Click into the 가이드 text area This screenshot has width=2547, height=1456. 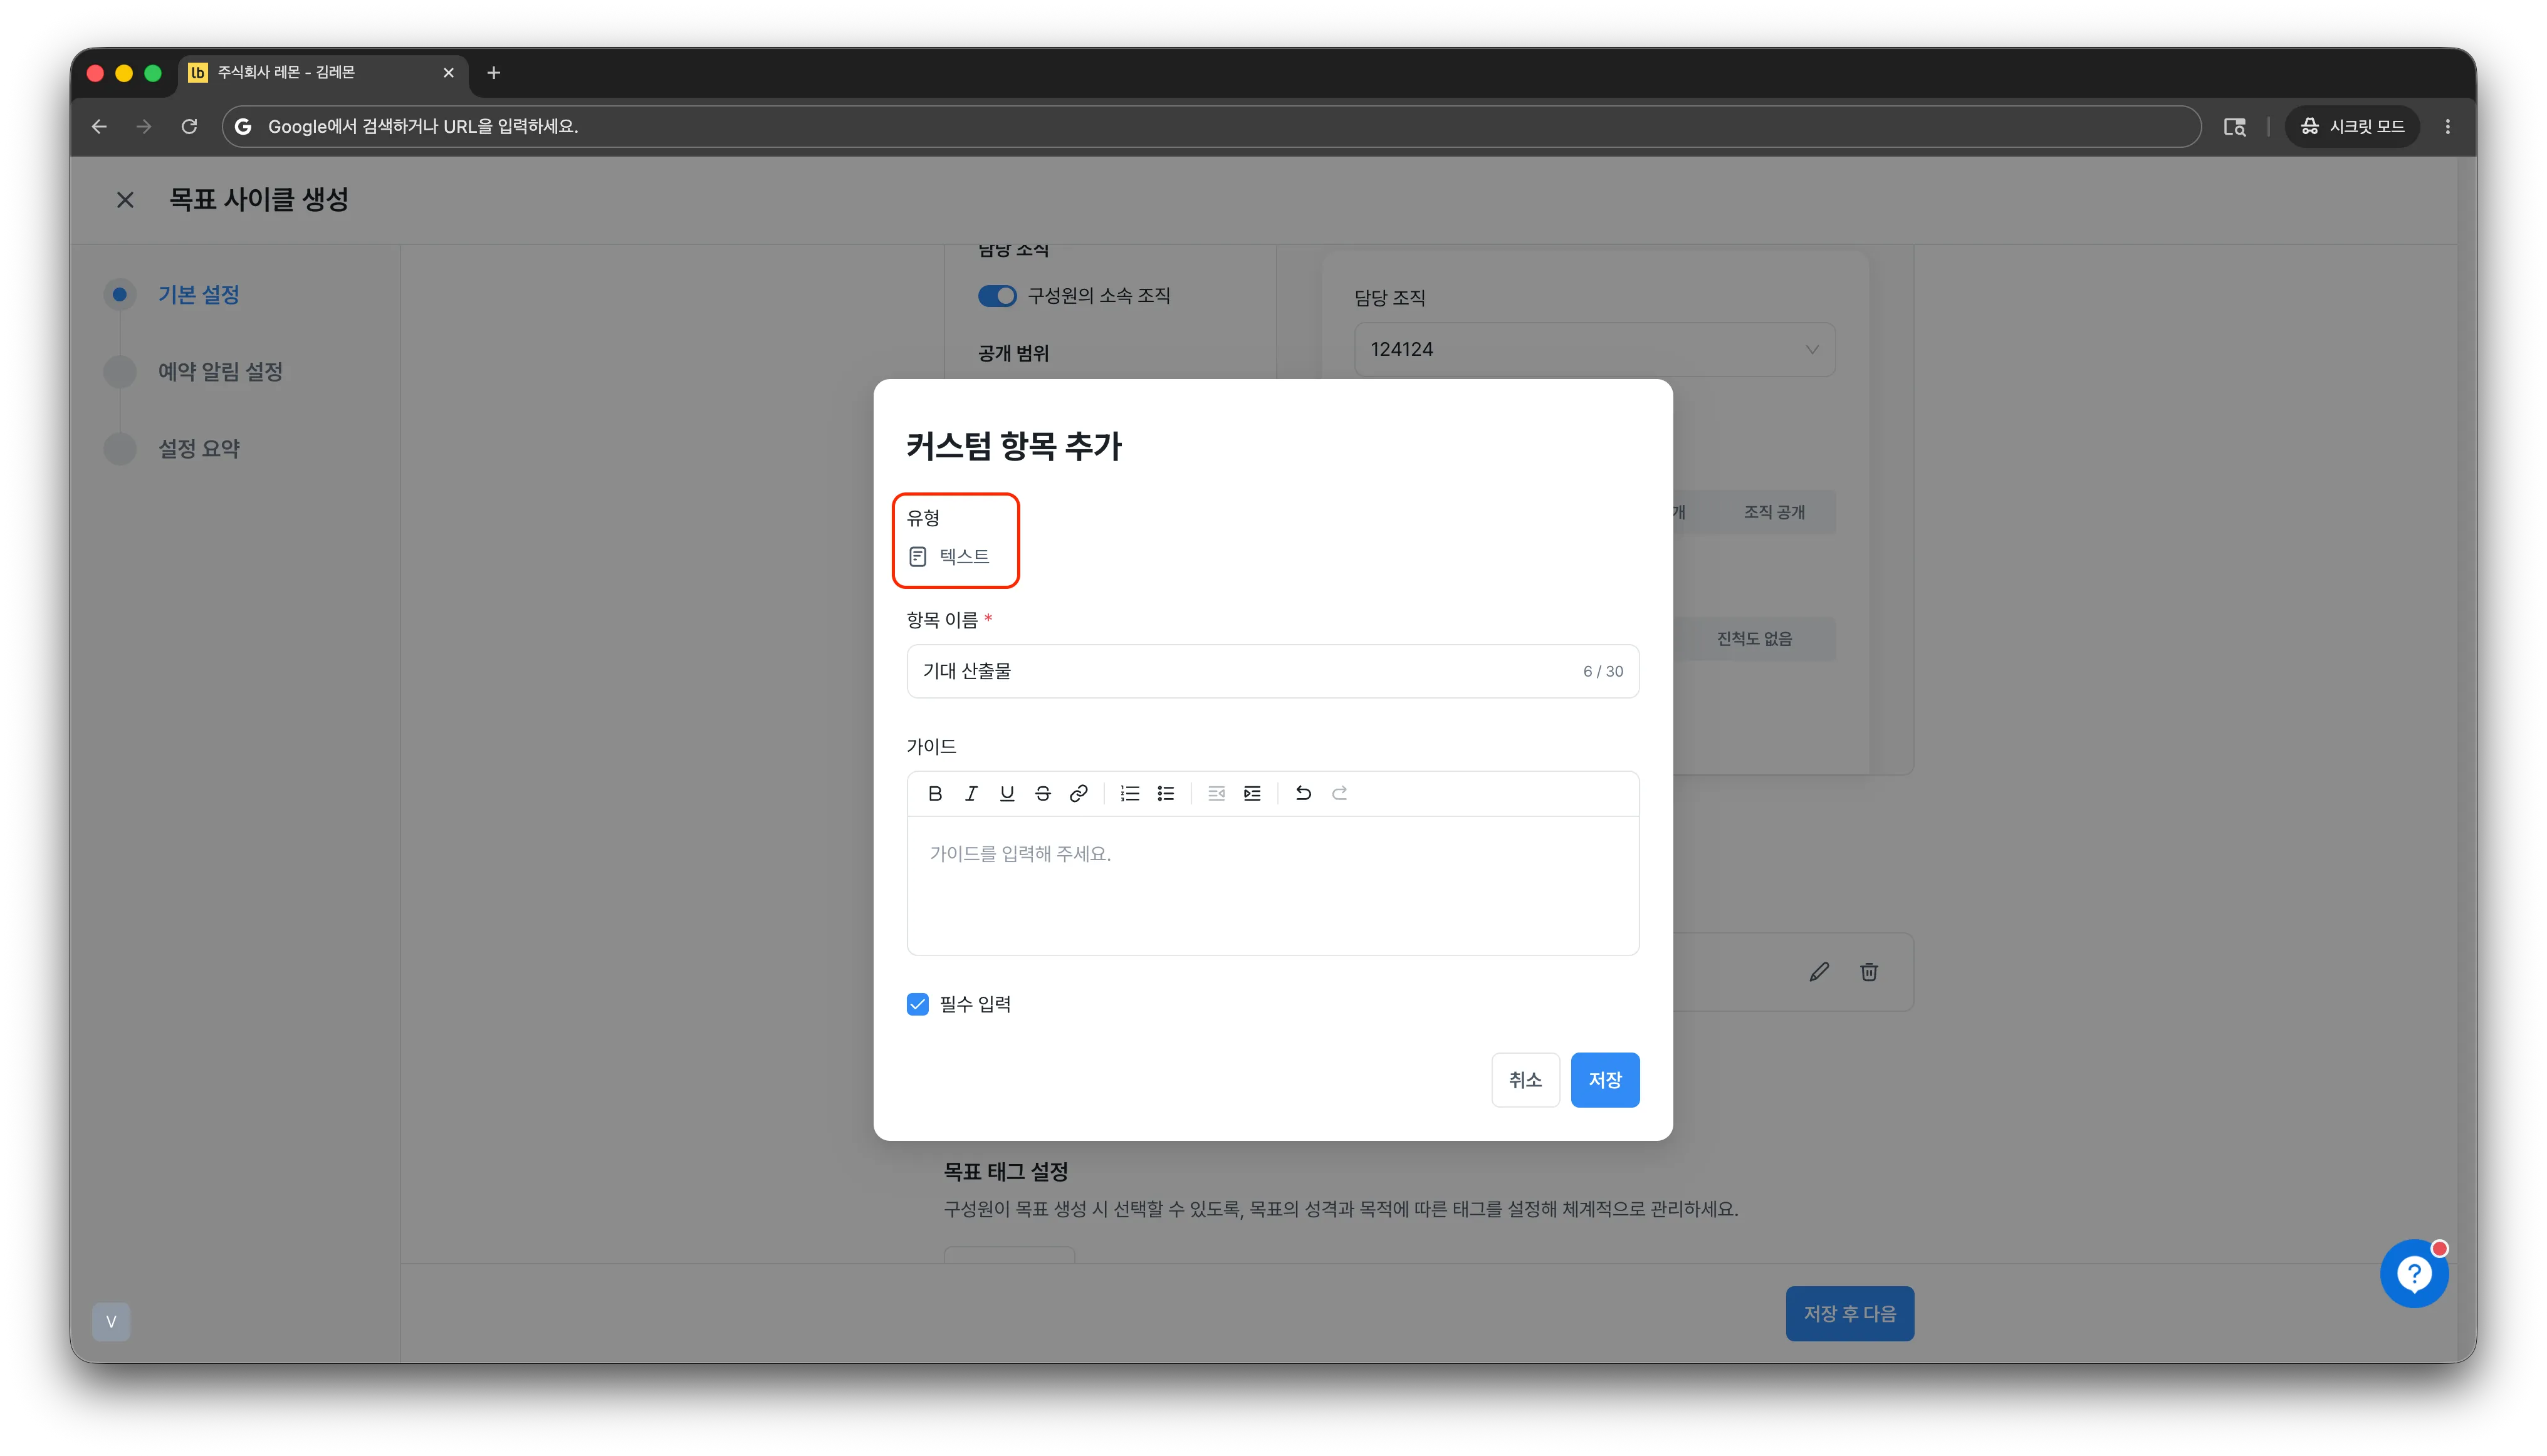pos(1272,885)
